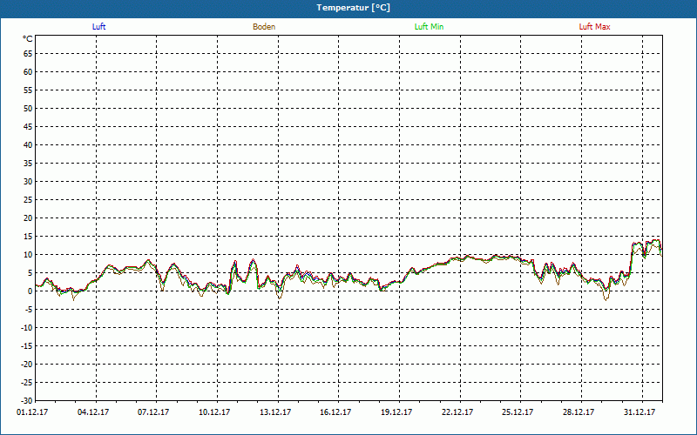The image size is (697, 435).
Task: Click the 30 value on temperature axis
Action: pos(28,182)
